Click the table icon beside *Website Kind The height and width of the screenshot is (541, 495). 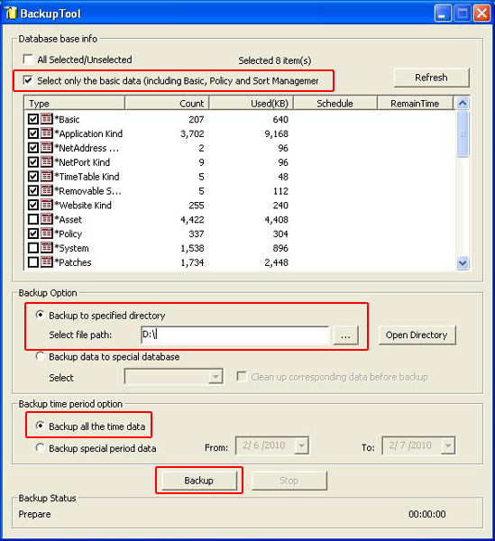pos(47,205)
